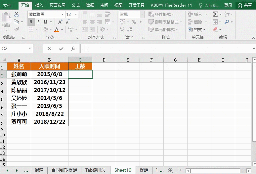The height and width of the screenshot is (174, 256).
Task: Open the 格式 cells dropdown
Action: point(196,29)
